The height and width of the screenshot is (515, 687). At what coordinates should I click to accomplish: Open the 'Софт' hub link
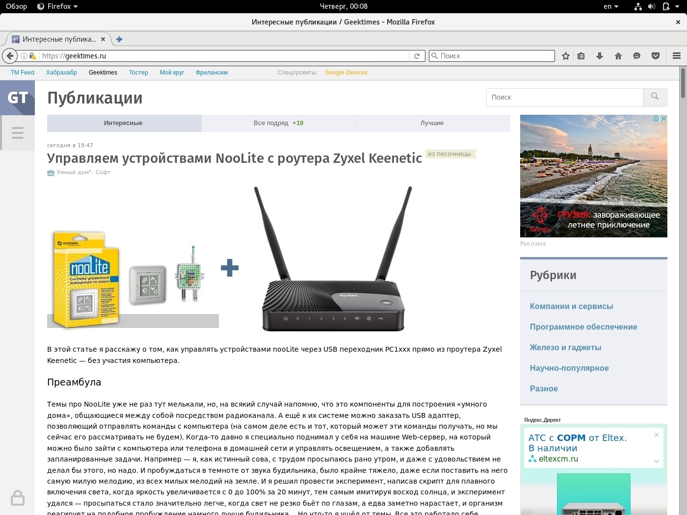pos(103,173)
